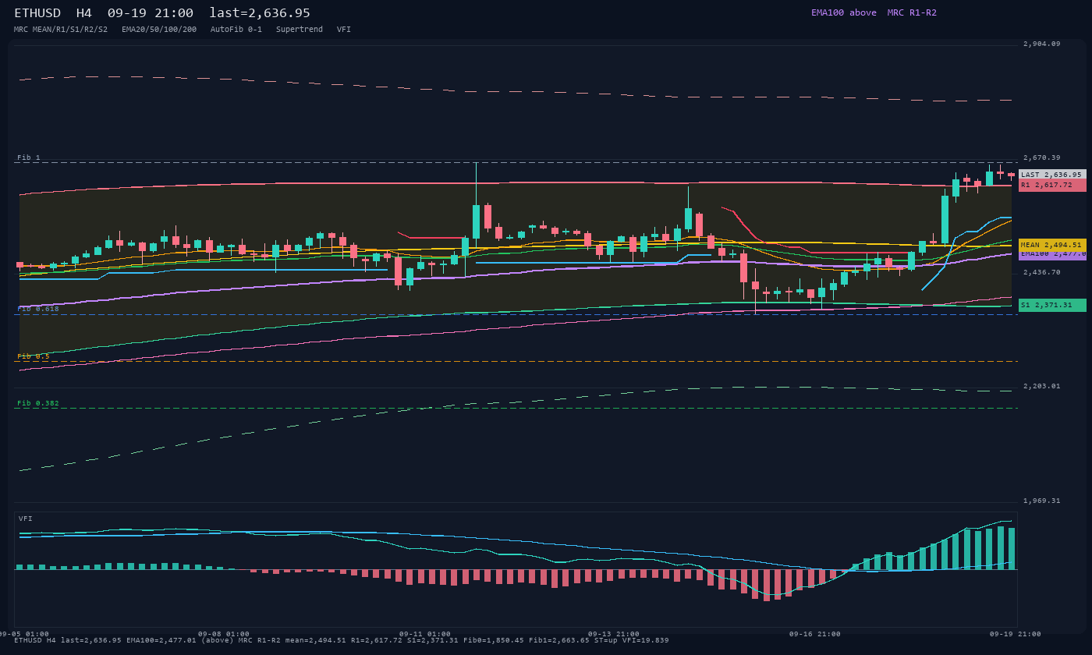Click the 2,203.01 price axis label
Image resolution: width=1092 pixels, height=655 pixels.
[1042, 386]
